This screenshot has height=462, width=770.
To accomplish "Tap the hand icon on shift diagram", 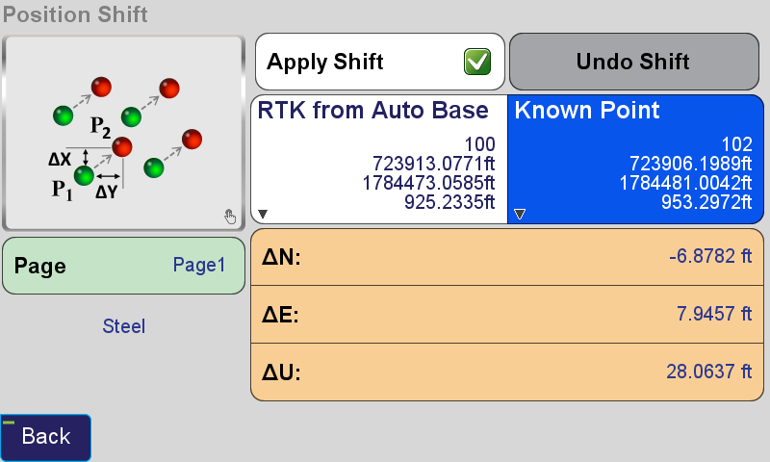I will click(230, 216).
